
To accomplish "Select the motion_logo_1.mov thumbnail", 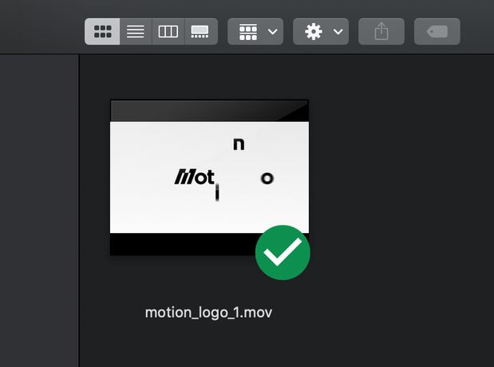I will pyautogui.click(x=209, y=177).
